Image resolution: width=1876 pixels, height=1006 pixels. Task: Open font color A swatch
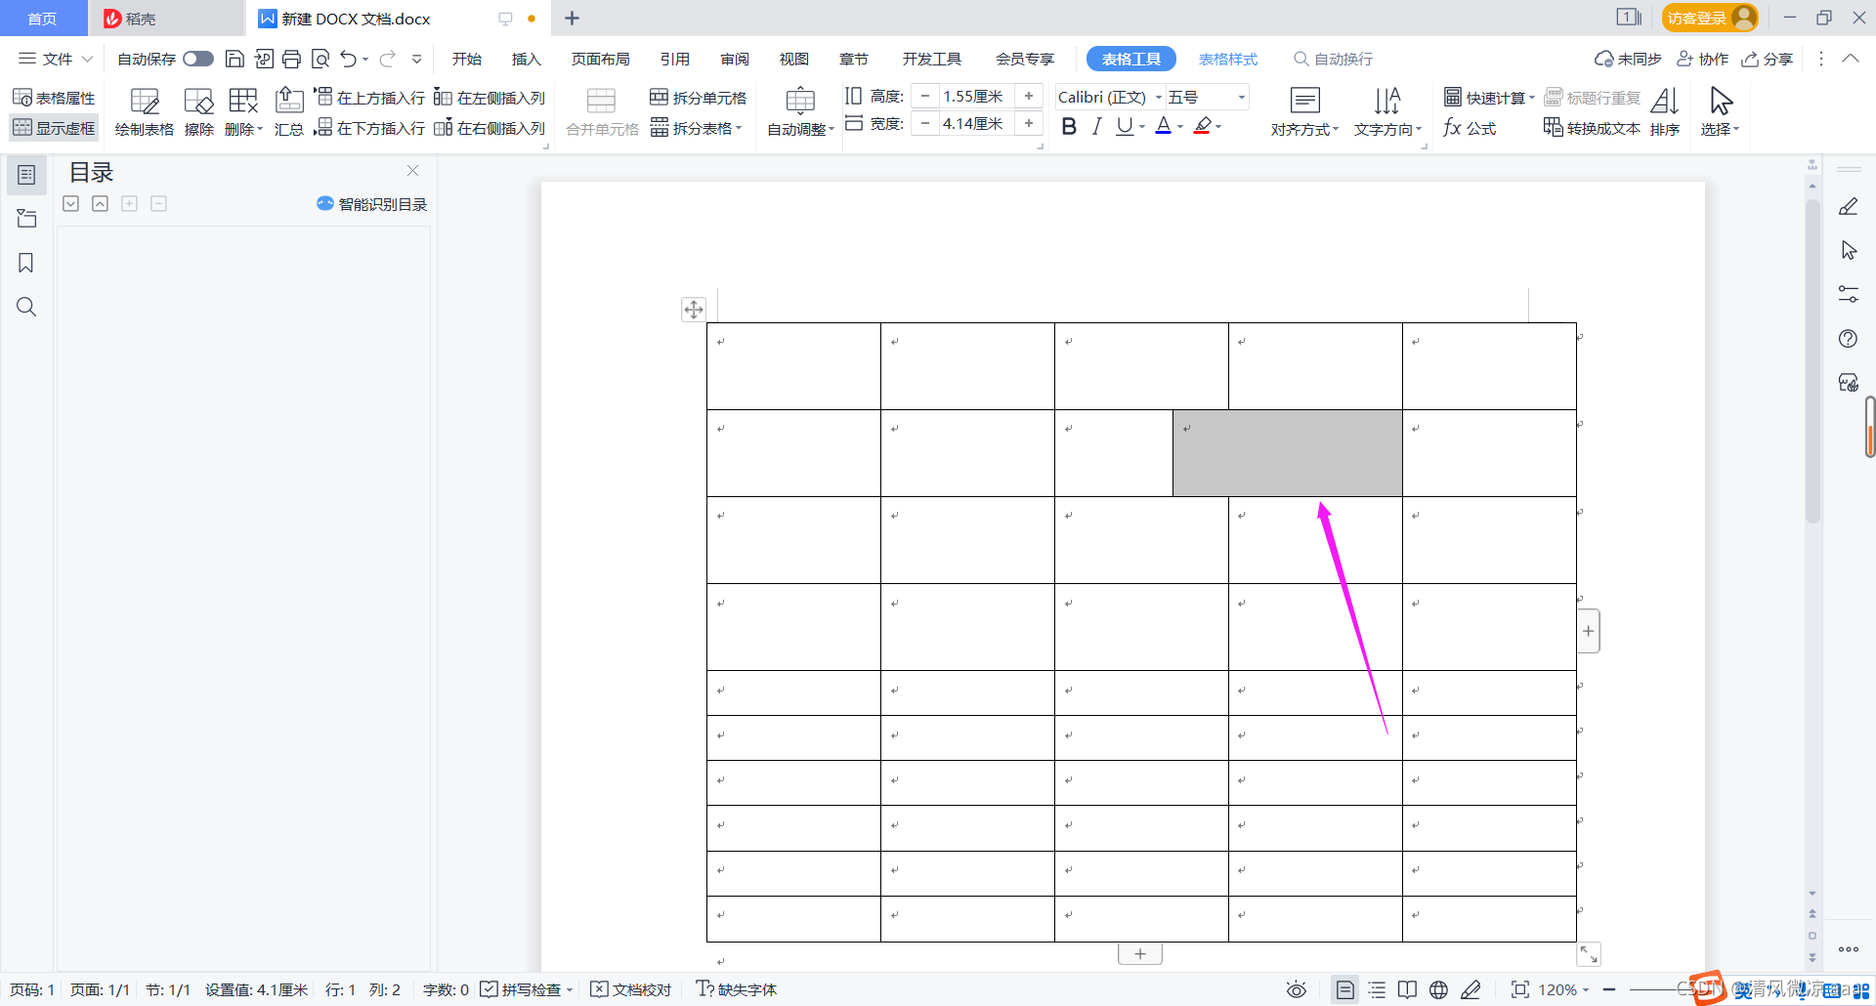click(x=1163, y=126)
